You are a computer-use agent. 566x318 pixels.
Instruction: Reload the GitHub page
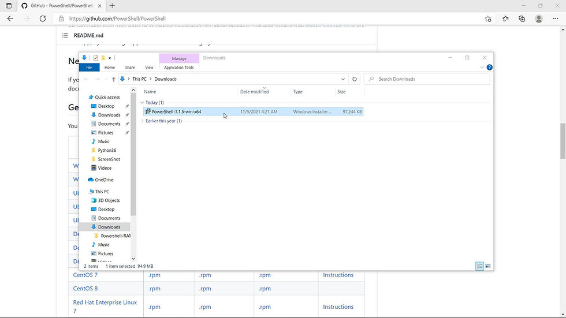[x=43, y=18]
